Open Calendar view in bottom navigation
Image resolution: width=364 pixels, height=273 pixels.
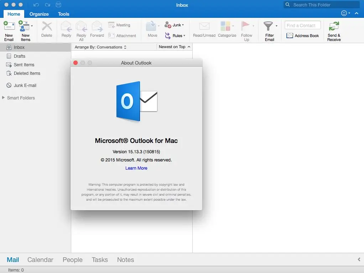coord(40,260)
